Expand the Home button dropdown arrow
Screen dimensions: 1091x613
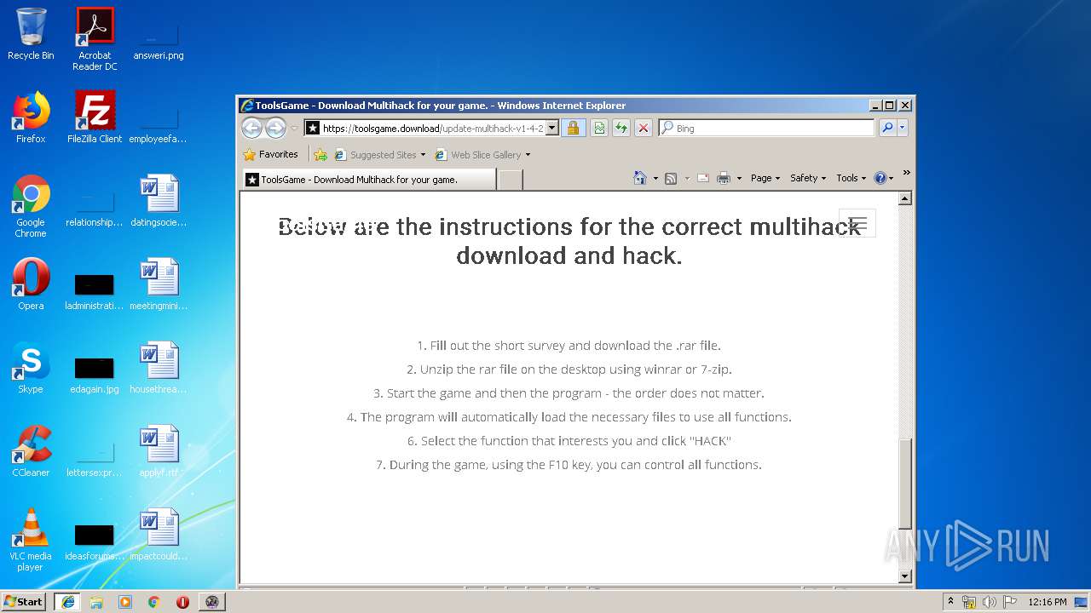pos(655,179)
